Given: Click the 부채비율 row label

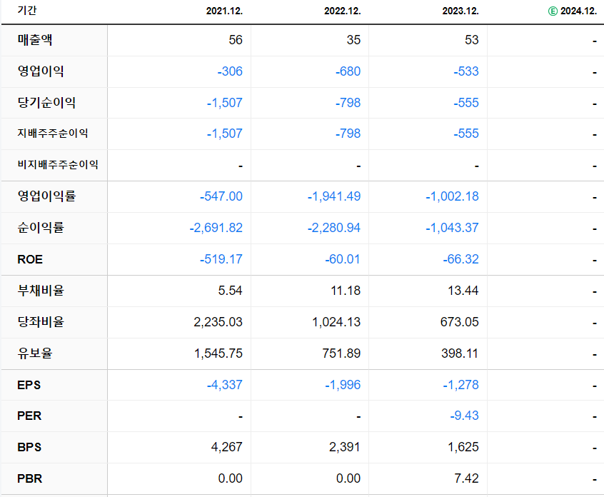Looking at the screenshot, I should click(41, 291).
